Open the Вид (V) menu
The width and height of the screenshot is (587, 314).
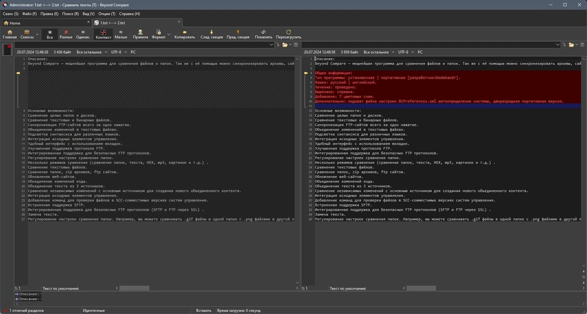[89, 14]
